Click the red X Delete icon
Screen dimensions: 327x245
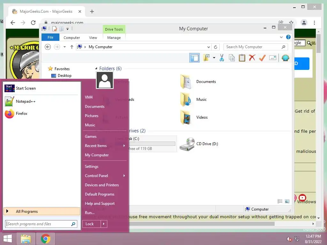[252, 57]
